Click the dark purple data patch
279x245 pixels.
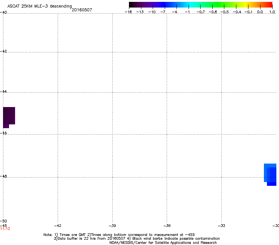[x=9, y=118]
